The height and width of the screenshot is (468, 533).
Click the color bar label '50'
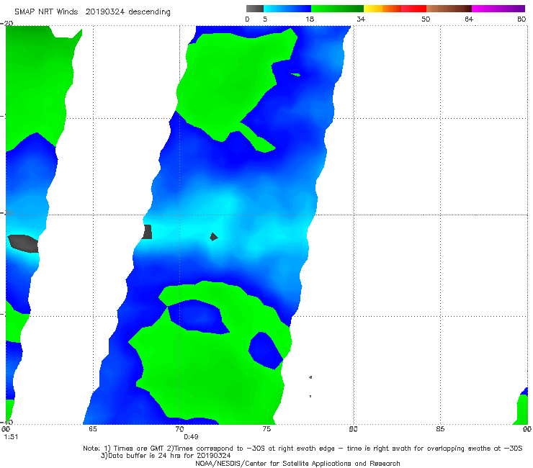(x=426, y=19)
